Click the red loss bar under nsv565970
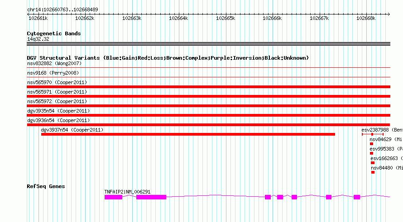 208,87
